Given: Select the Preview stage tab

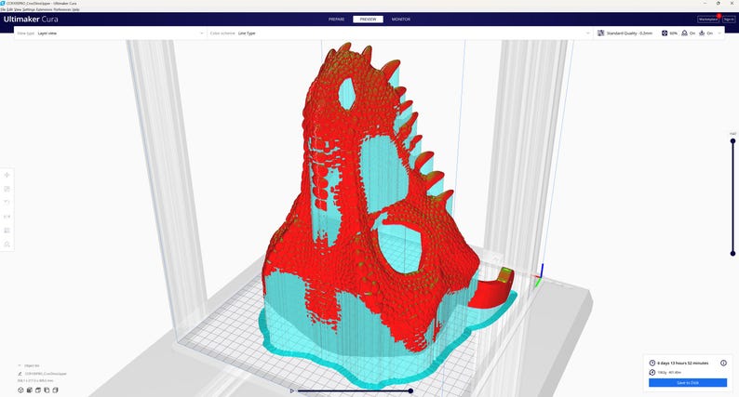Looking at the screenshot, I should coord(368,20).
